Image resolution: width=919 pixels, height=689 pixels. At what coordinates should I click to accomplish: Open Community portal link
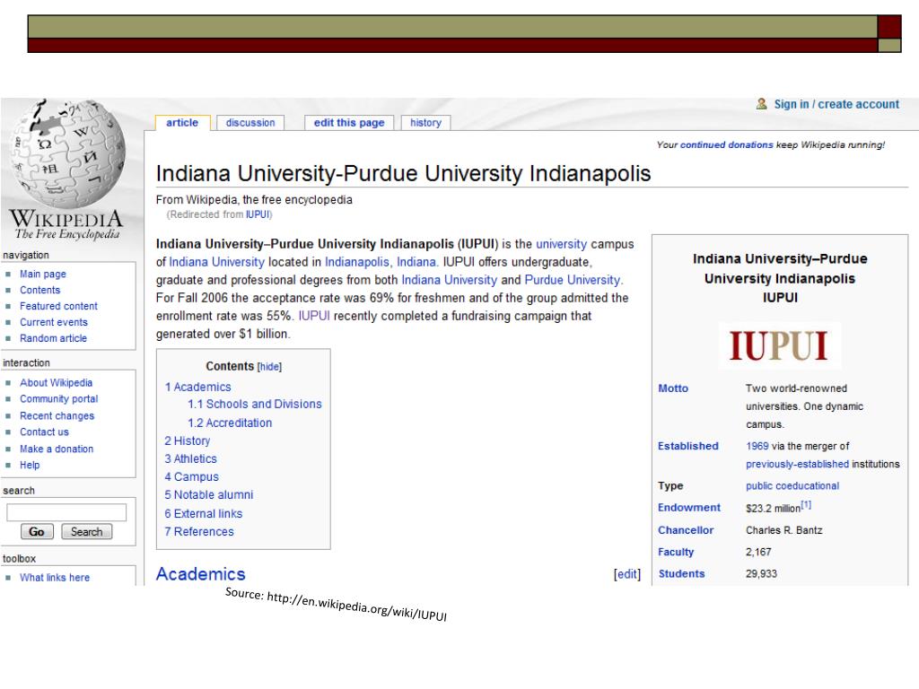[x=58, y=399]
